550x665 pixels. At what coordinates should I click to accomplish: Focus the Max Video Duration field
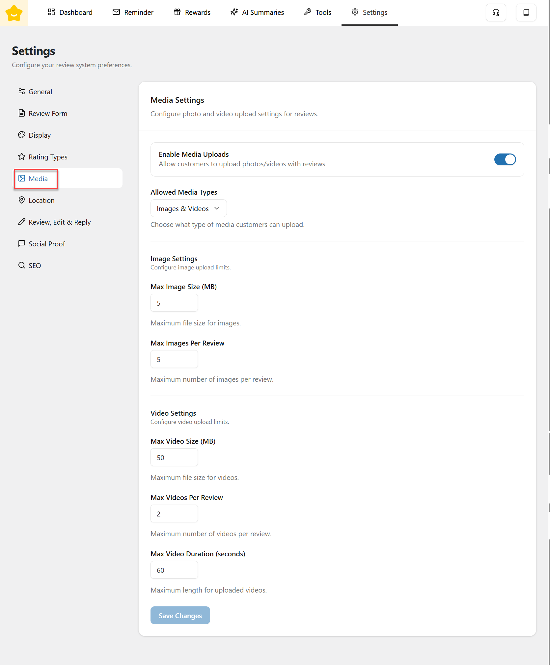click(x=174, y=570)
